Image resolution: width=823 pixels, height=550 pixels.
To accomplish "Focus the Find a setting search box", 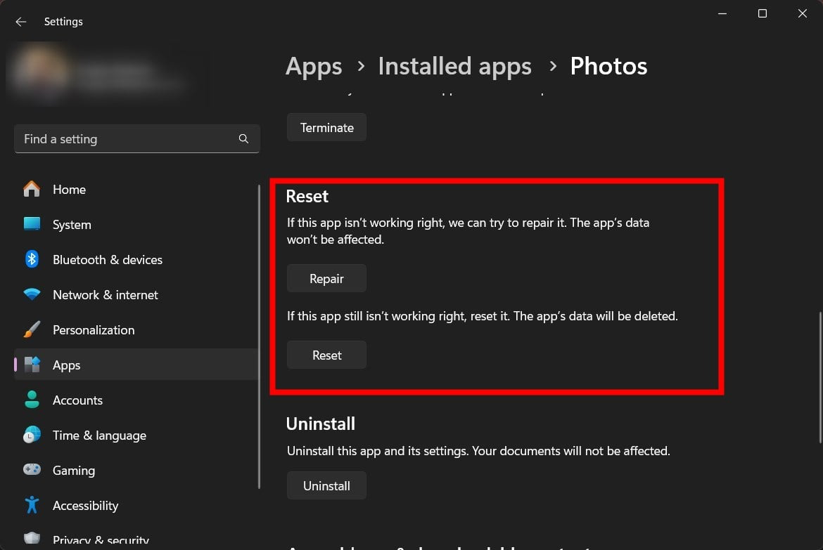I will 137,138.
